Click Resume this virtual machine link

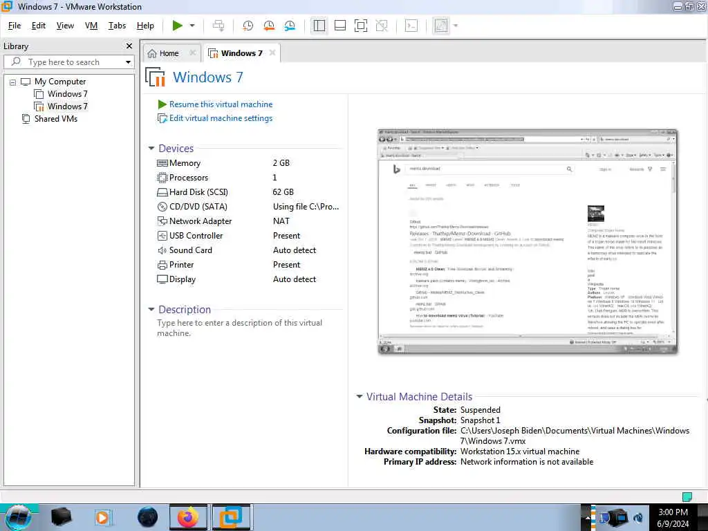221,104
